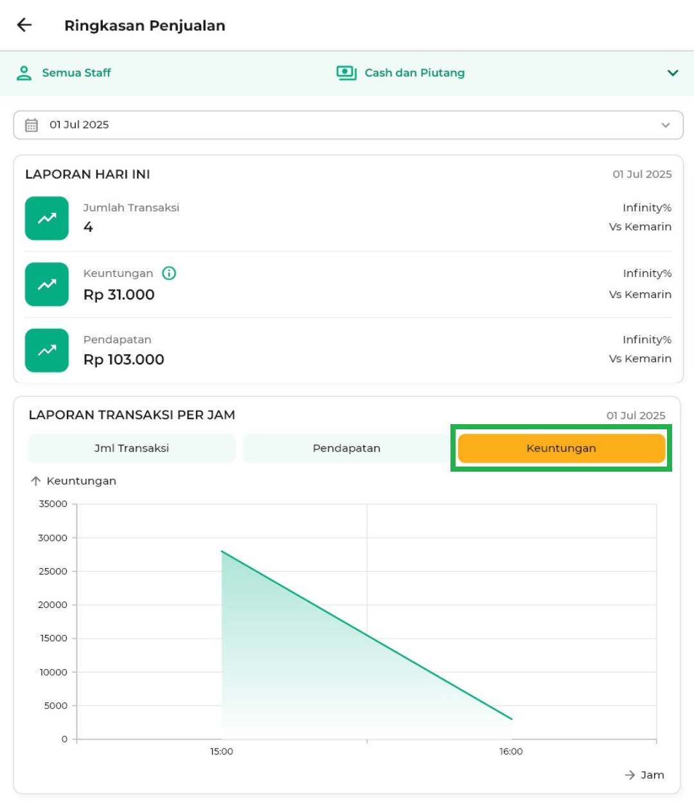
Task: Expand the staff and payment filter chevron
Action: (673, 73)
